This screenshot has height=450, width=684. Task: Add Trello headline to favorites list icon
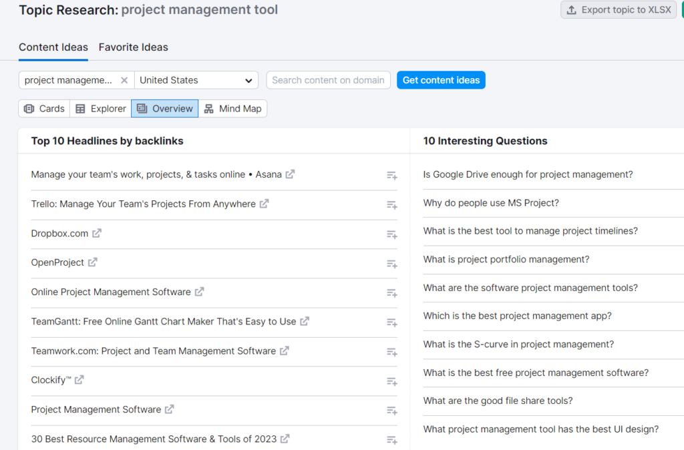click(391, 205)
